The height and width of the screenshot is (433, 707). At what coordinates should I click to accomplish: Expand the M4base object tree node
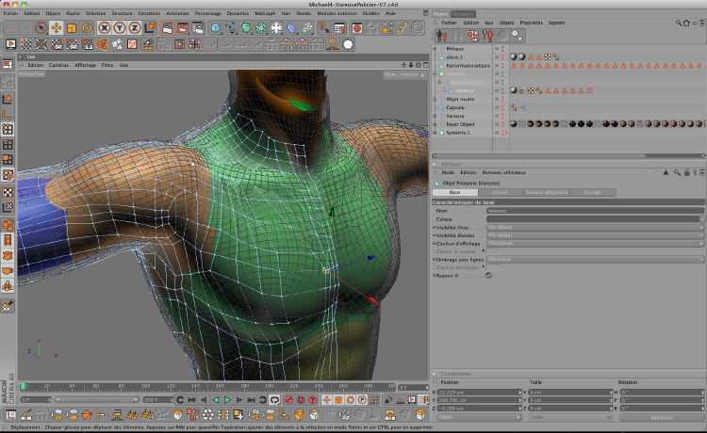[436, 49]
